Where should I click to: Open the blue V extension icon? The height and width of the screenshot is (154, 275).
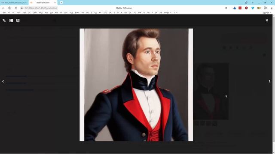(253, 8)
